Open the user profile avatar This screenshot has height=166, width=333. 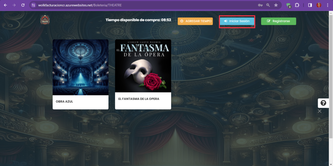pyautogui.click(x=319, y=5)
